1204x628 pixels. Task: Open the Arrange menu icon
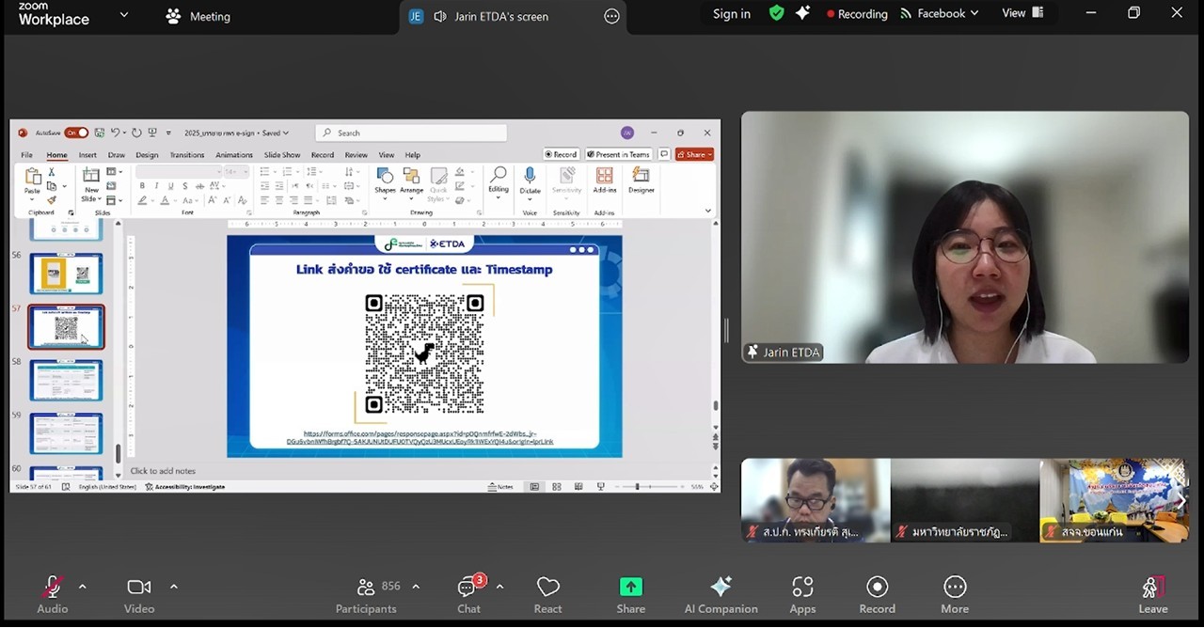[x=411, y=176]
